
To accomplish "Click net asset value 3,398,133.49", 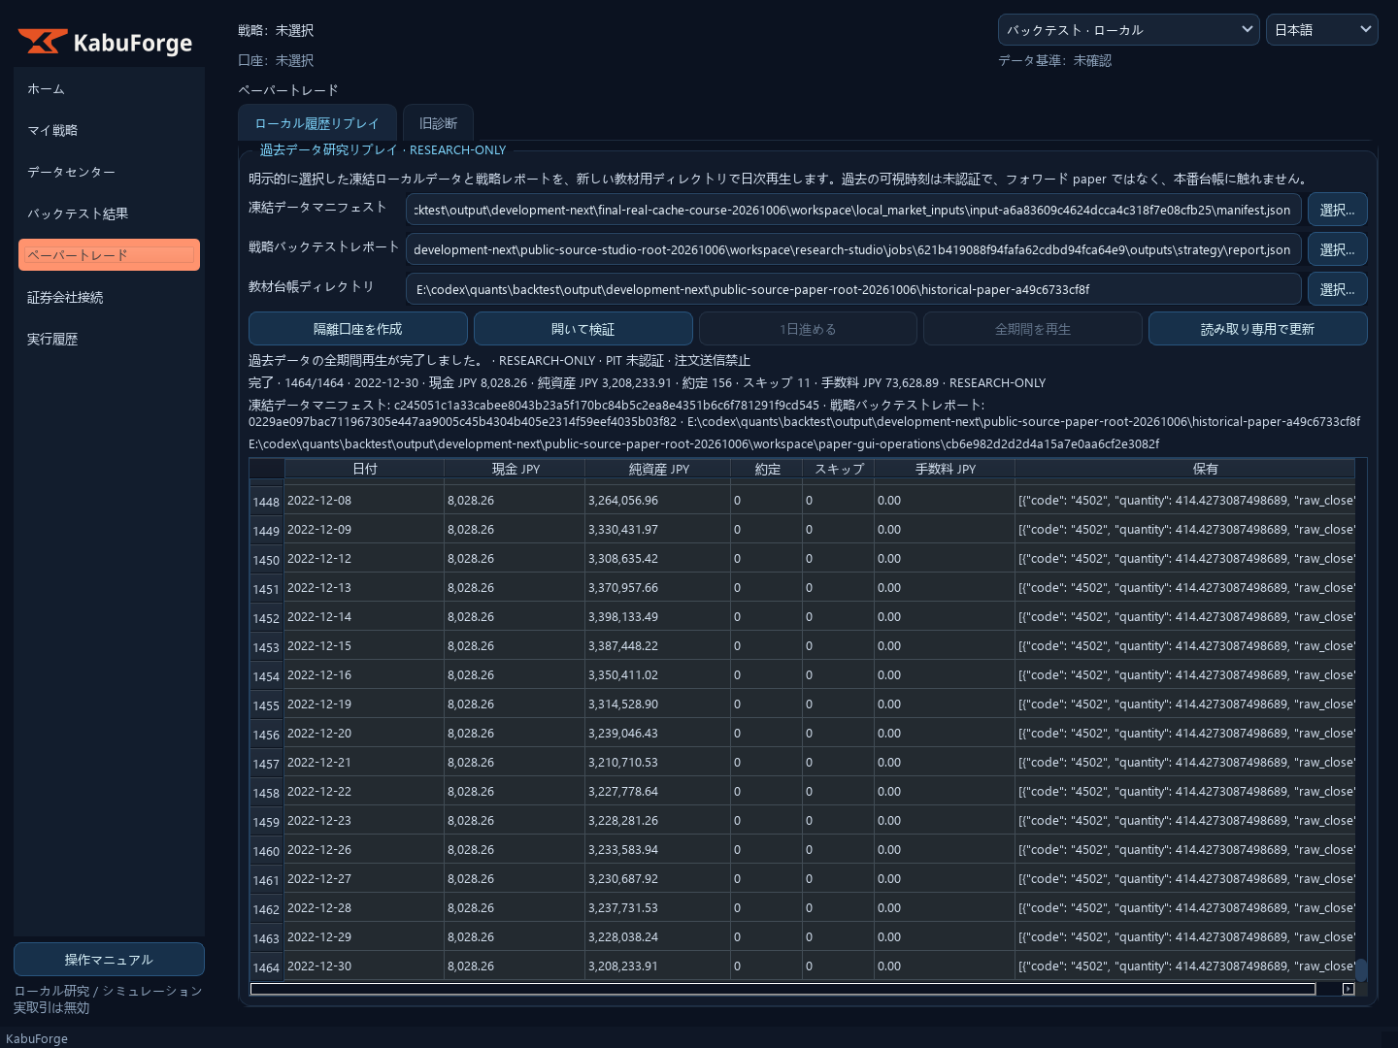I will click(x=658, y=617).
